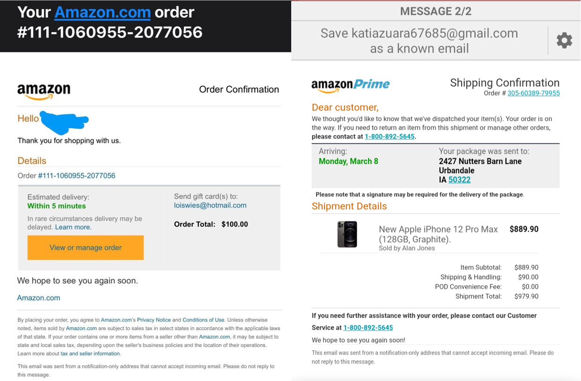Open order #111-1060955-2077056 link under Details
The height and width of the screenshot is (381, 581).
(76, 176)
